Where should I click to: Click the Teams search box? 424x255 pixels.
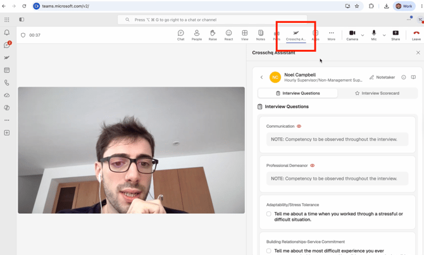tap(212, 20)
